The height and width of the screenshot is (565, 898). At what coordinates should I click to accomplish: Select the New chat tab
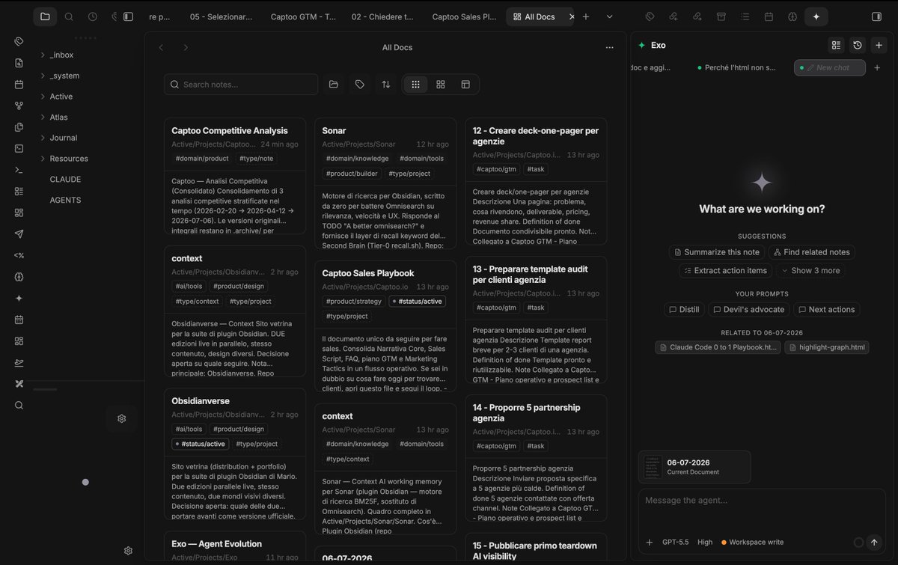pyautogui.click(x=829, y=67)
